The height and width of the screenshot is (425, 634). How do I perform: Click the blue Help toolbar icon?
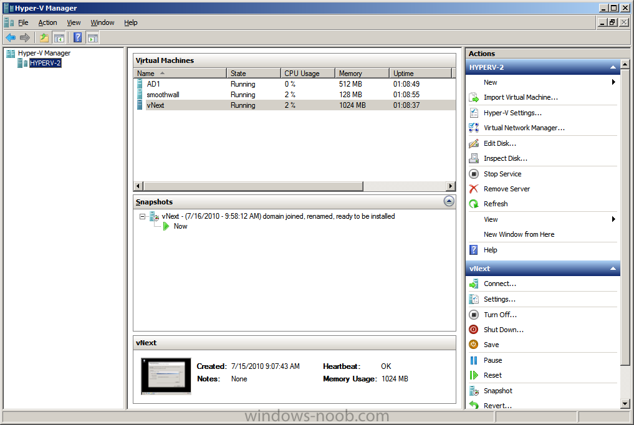point(78,38)
